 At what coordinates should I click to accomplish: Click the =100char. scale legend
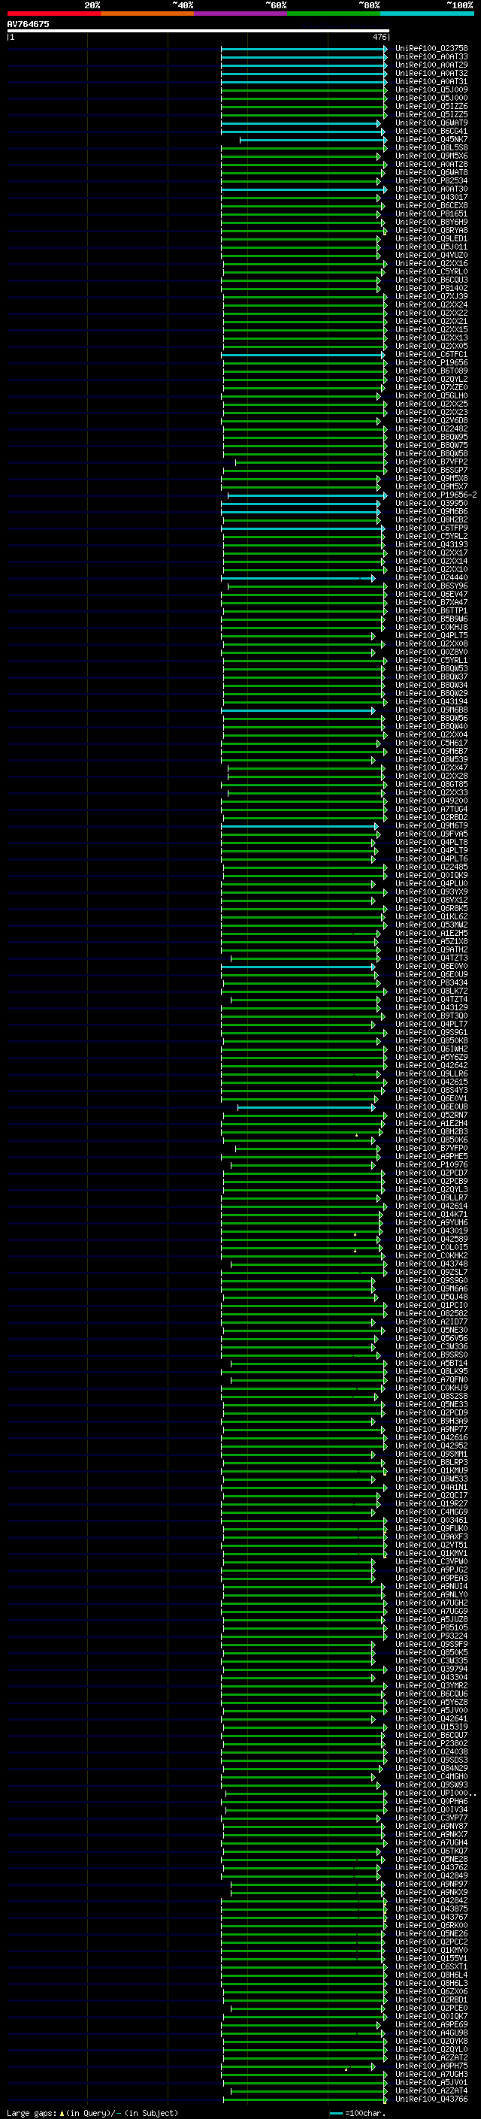click(358, 2112)
